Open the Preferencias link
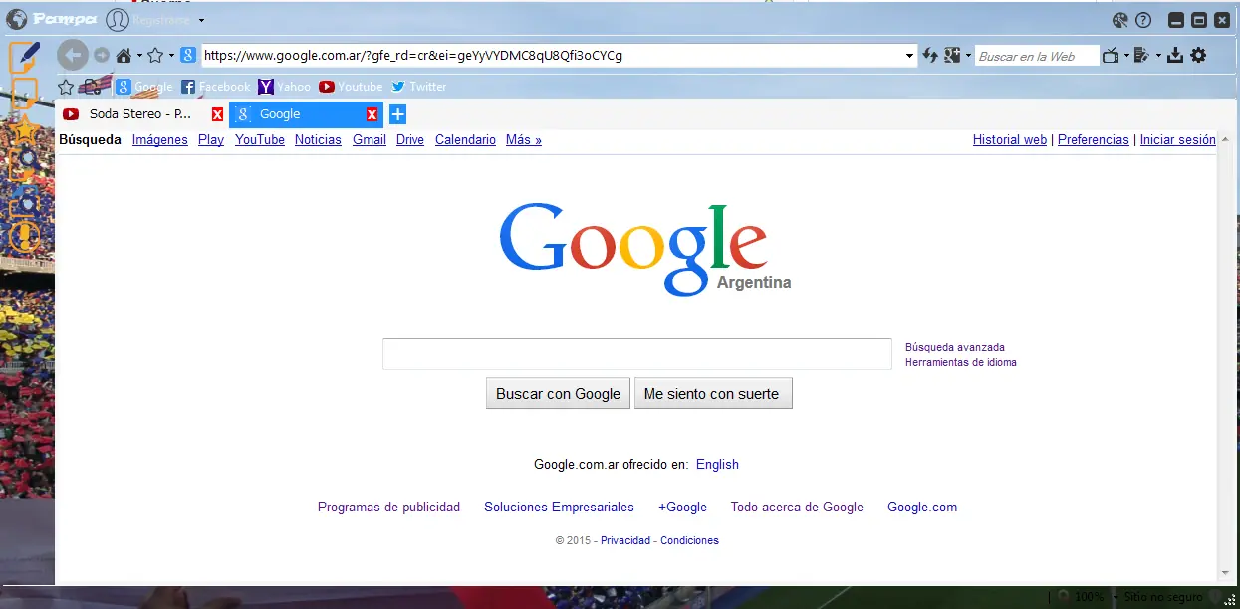 (x=1094, y=140)
